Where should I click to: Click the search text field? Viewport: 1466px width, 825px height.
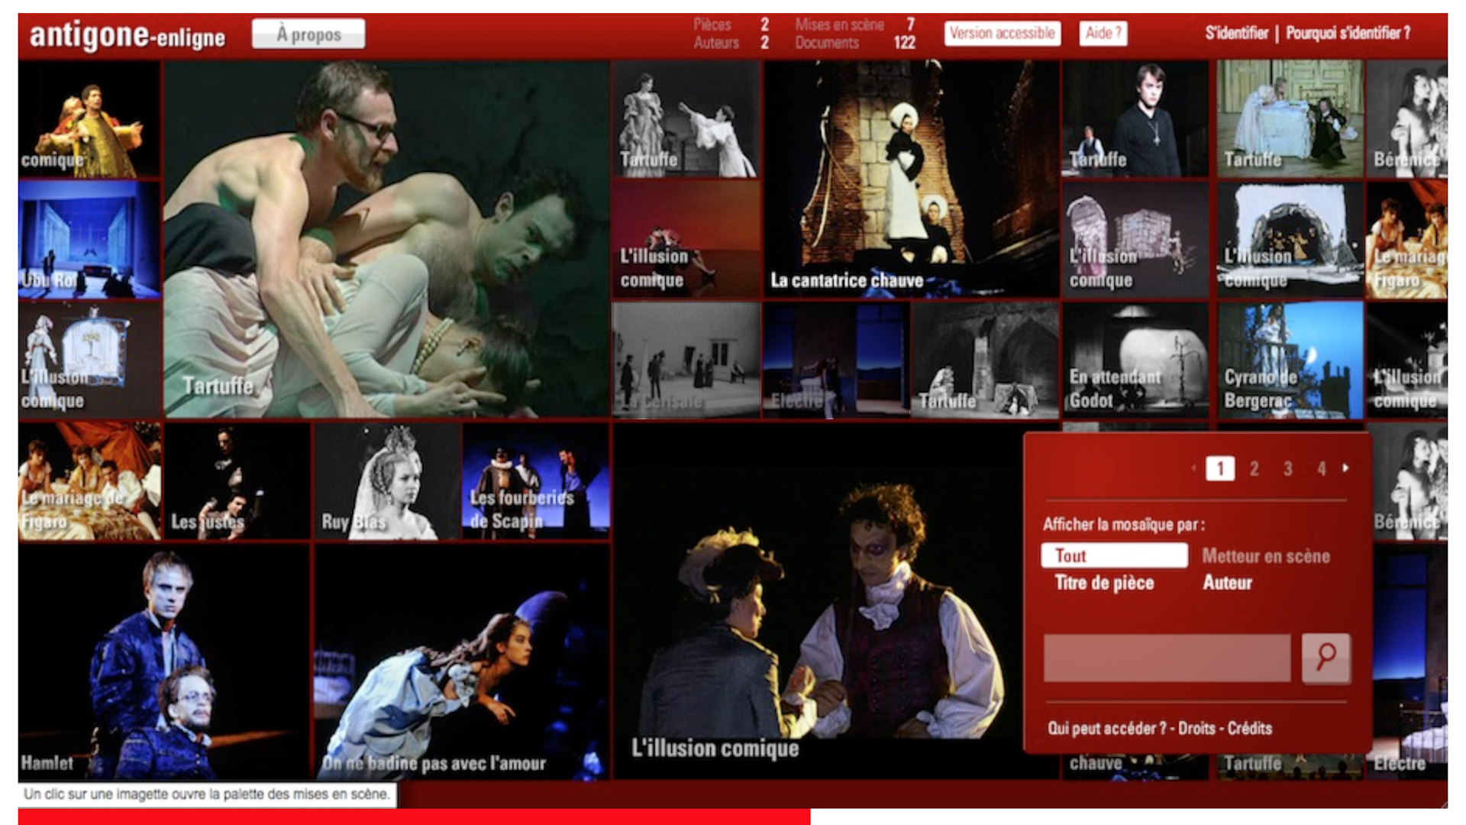click(x=1167, y=657)
